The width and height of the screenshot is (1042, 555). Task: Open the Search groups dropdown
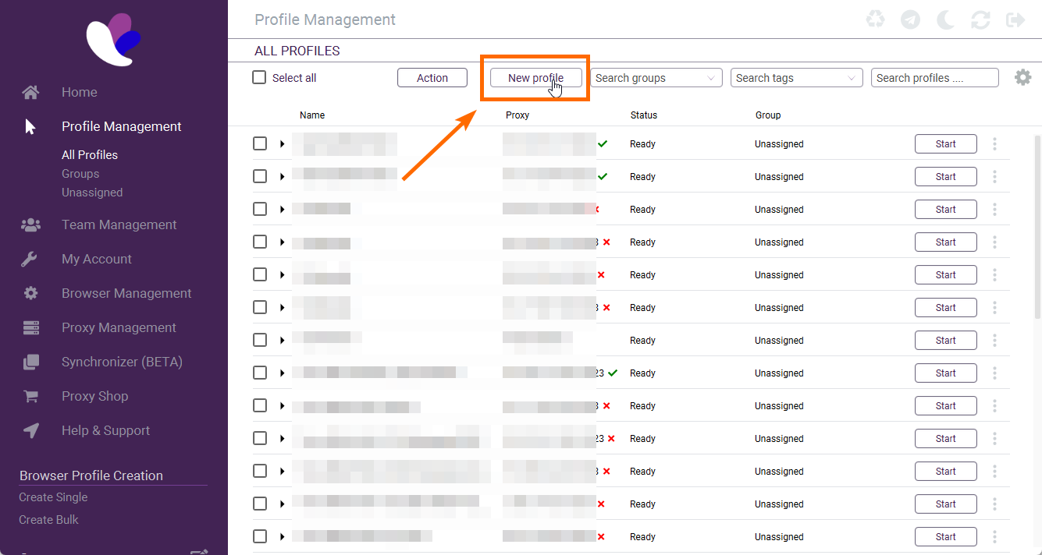pos(656,78)
